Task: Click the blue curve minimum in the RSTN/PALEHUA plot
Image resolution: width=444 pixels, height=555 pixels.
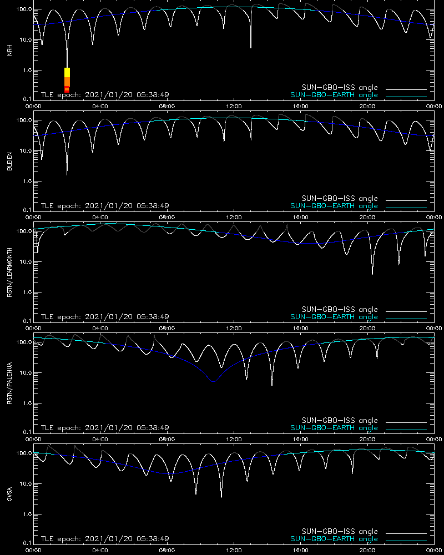Action: click(x=213, y=381)
